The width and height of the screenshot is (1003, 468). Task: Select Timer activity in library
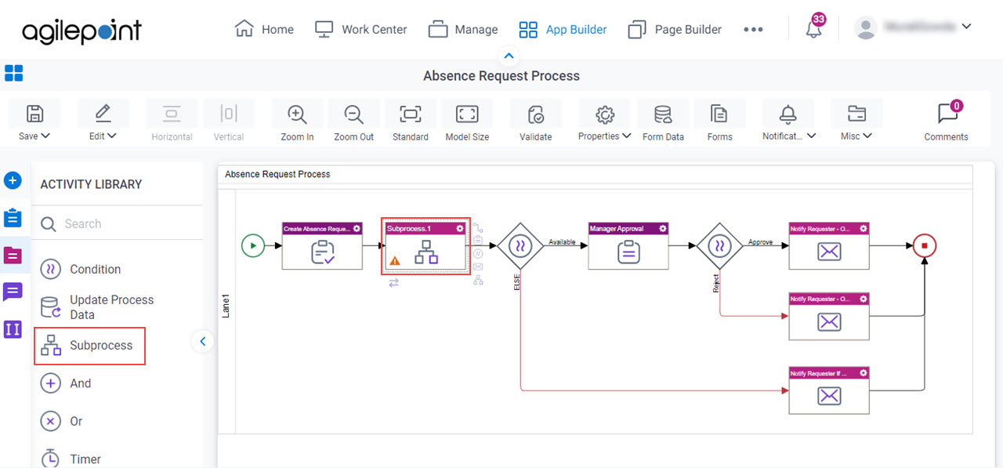[x=71, y=459]
